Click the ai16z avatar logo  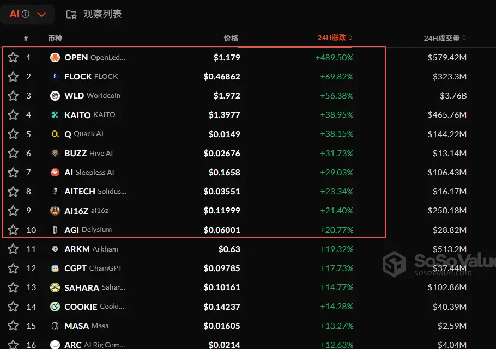pos(55,211)
